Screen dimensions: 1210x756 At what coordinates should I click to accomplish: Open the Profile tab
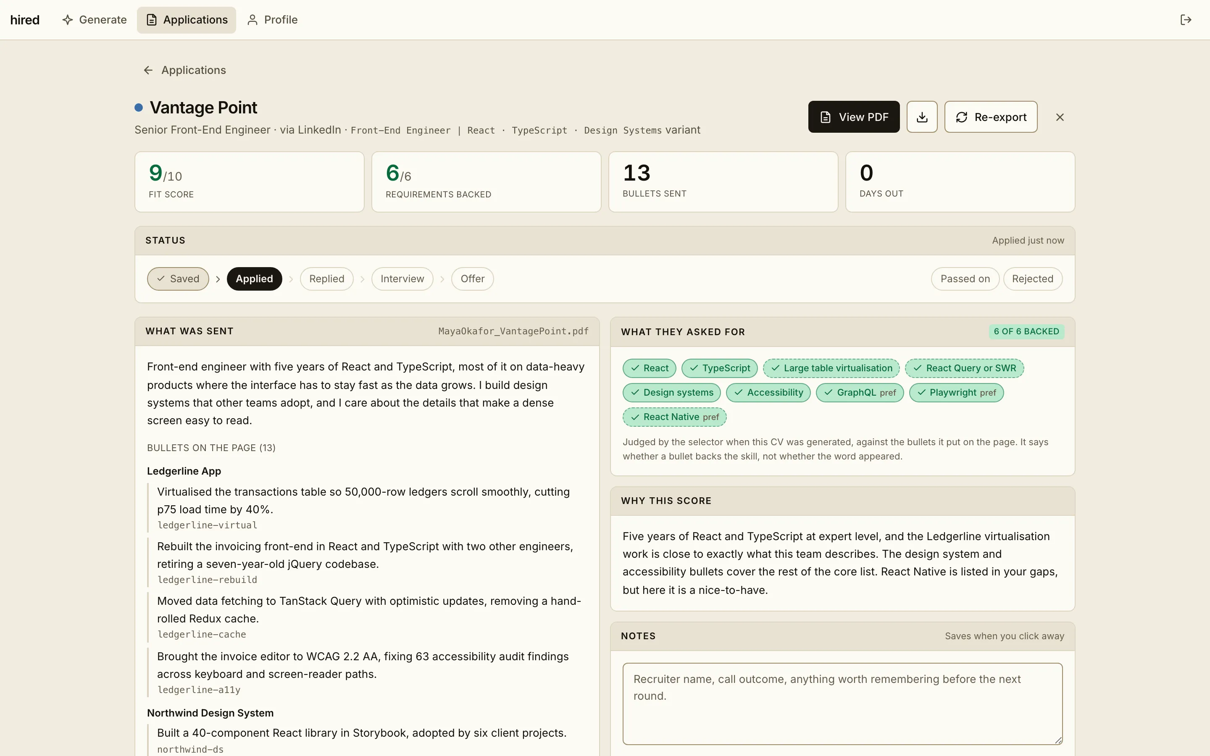273,19
